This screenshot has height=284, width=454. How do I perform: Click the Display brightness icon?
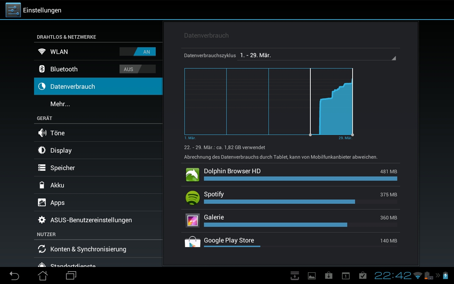point(42,150)
